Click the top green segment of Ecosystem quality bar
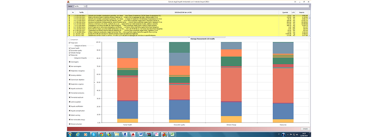The height and width of the screenshot is (137, 378). click(x=179, y=48)
